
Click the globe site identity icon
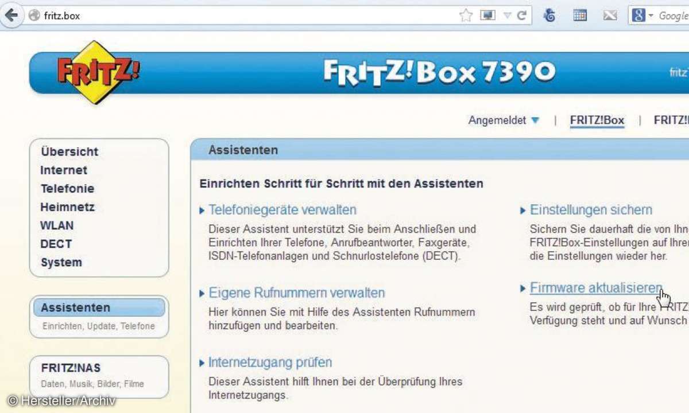click(34, 15)
